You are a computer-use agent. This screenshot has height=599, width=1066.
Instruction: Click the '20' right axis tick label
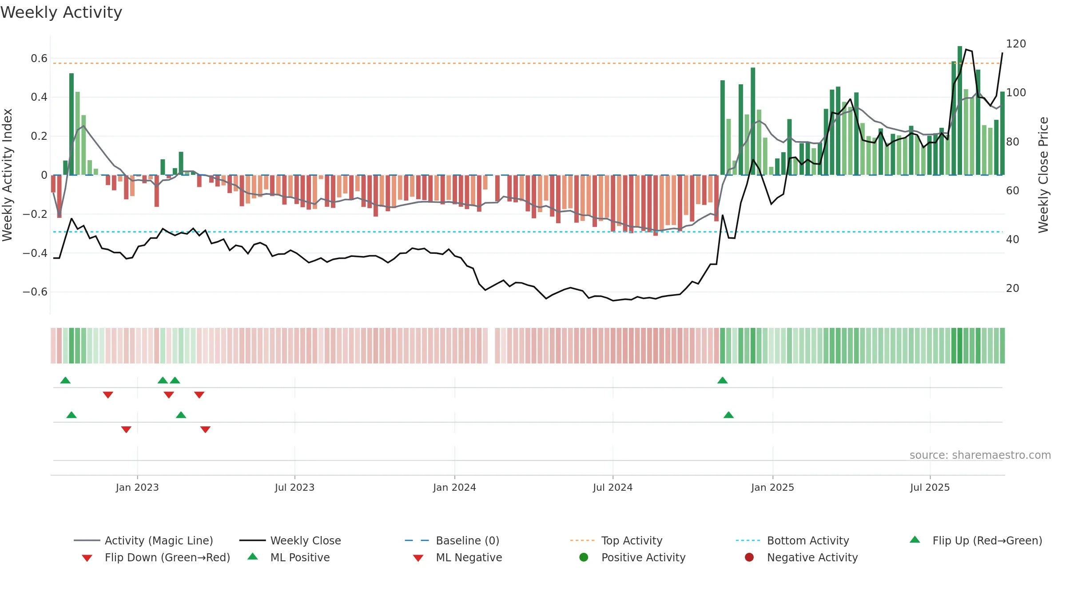tap(1012, 288)
